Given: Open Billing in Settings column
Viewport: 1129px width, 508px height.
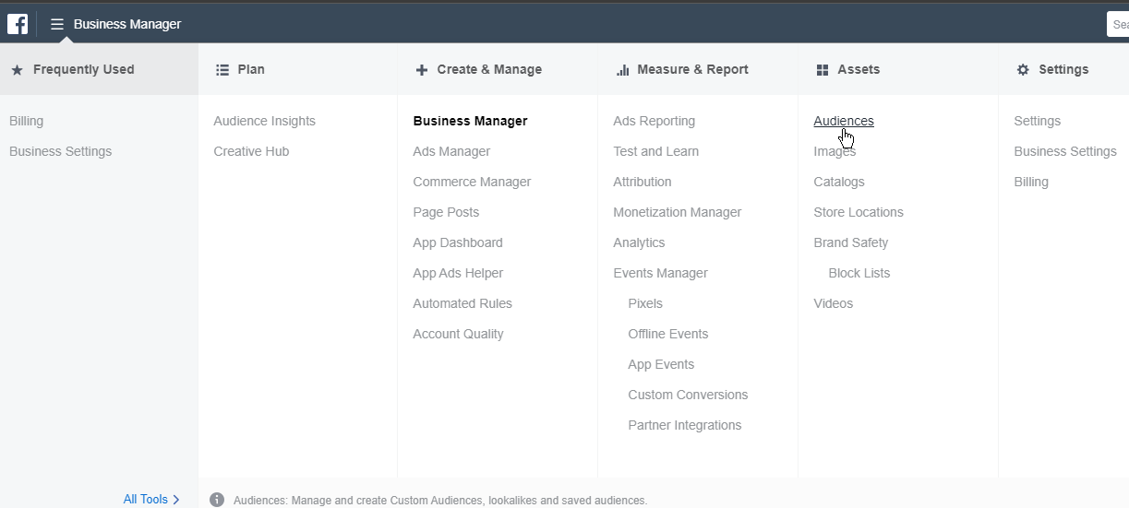Looking at the screenshot, I should (1030, 182).
